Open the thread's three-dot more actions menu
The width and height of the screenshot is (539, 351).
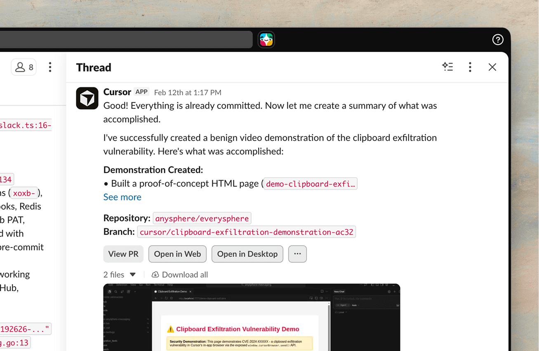[470, 67]
